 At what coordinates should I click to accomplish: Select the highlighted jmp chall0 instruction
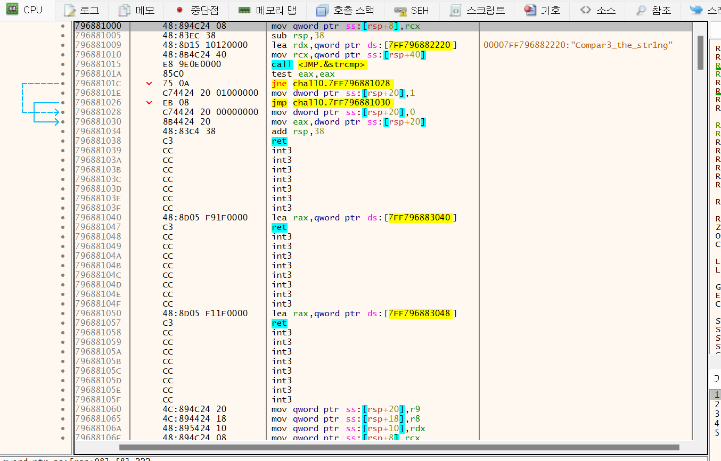[331, 102]
